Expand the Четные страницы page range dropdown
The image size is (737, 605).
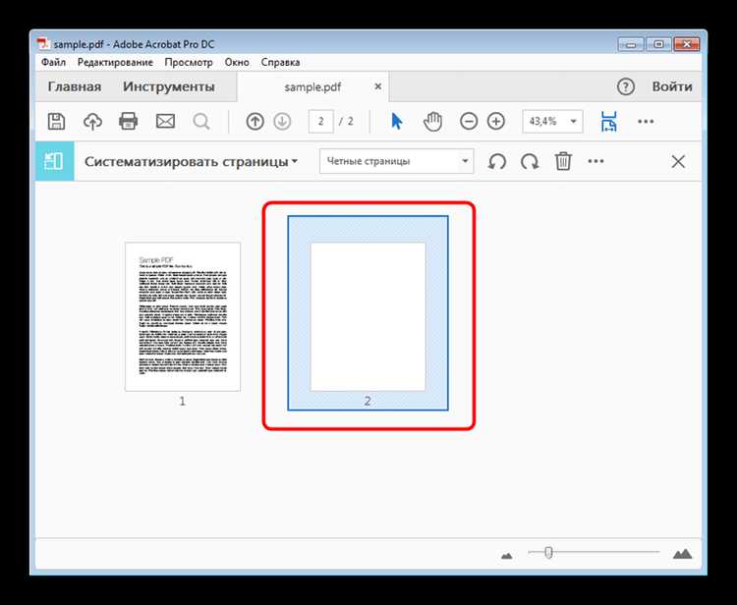coord(397,161)
